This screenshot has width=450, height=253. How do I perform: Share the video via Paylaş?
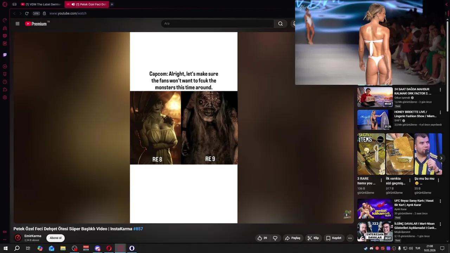pos(292,238)
